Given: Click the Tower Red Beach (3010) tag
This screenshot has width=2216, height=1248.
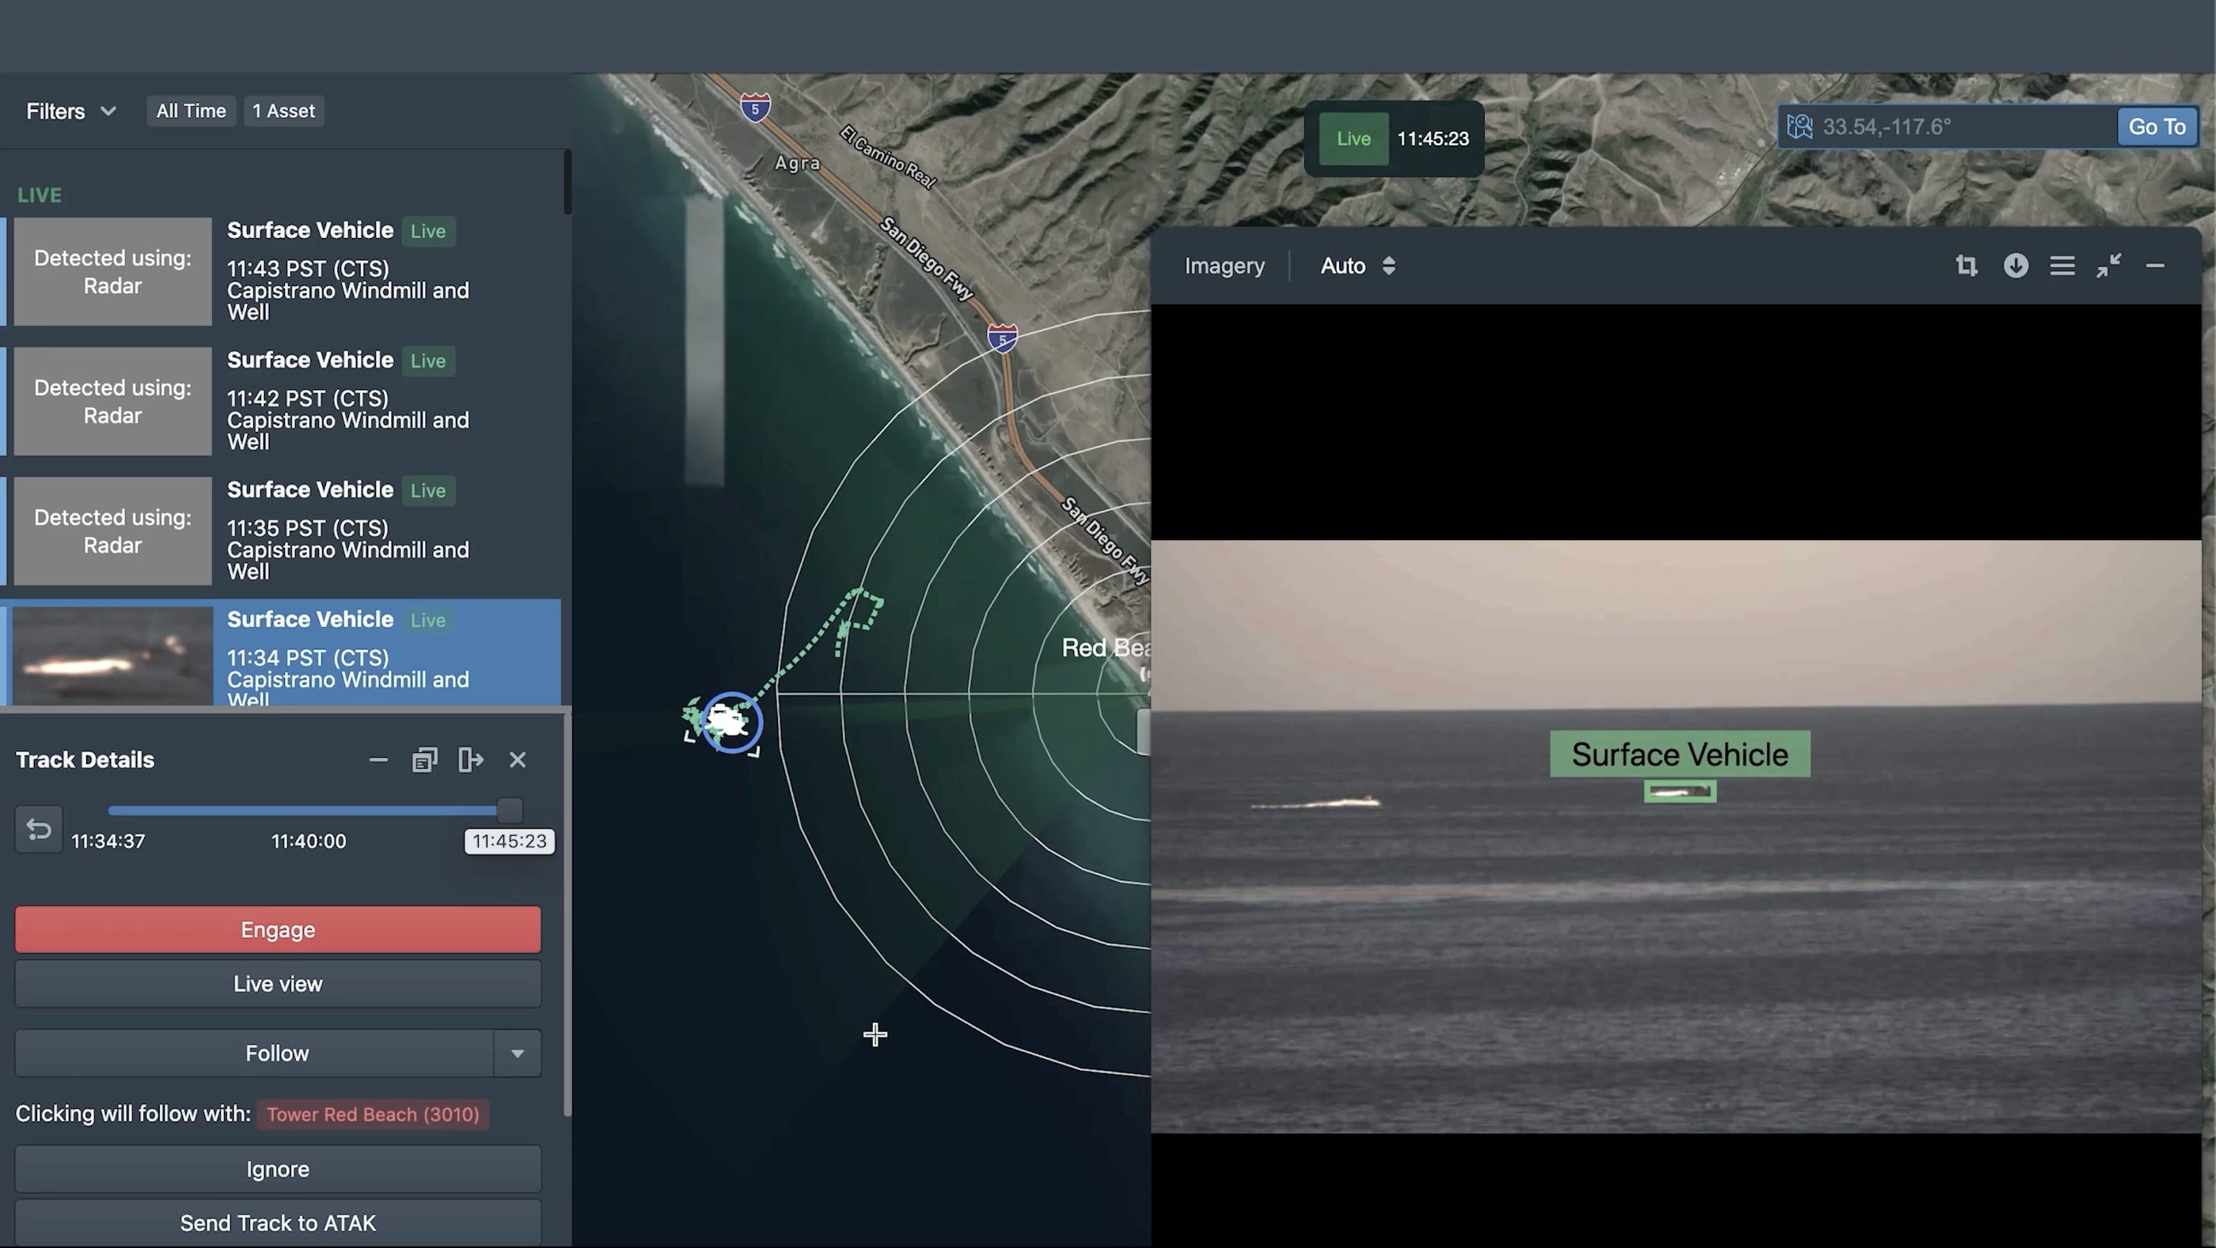Looking at the screenshot, I should click(373, 1114).
